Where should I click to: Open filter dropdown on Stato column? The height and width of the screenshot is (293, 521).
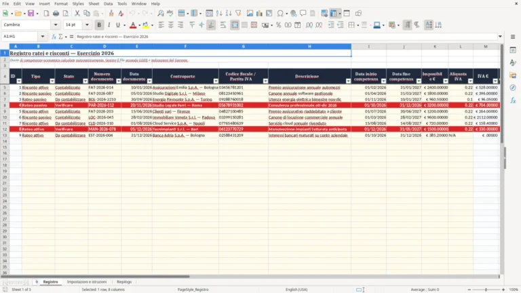pyautogui.click(x=85, y=81)
